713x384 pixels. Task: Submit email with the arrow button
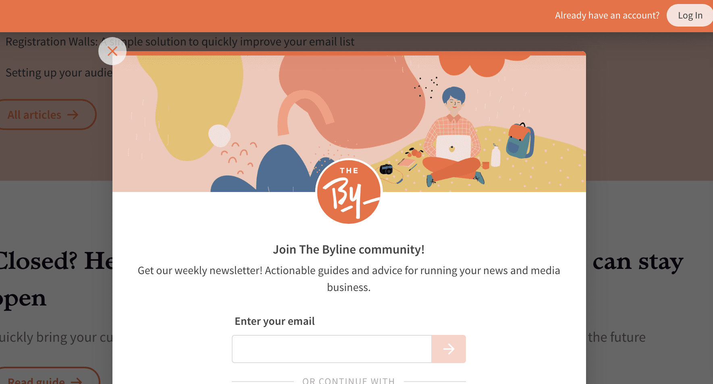[449, 349]
